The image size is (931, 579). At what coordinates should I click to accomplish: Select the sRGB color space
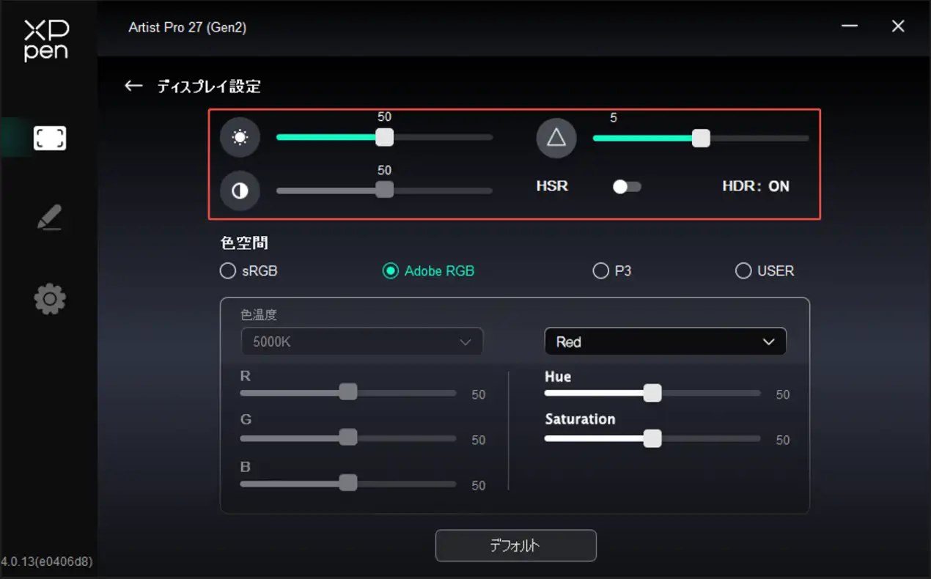pyautogui.click(x=228, y=271)
